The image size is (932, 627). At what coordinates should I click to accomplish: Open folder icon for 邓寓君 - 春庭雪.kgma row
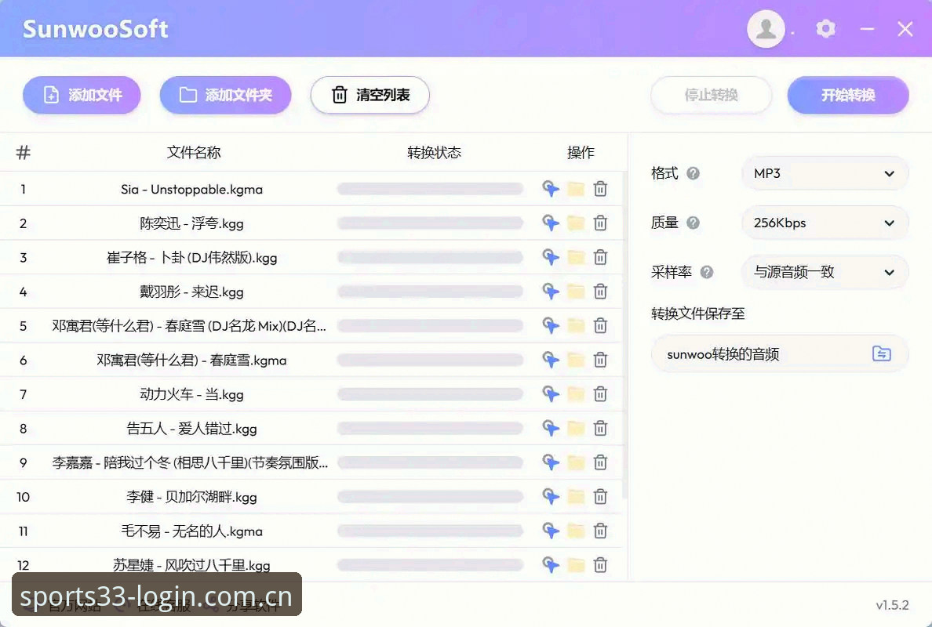point(575,360)
